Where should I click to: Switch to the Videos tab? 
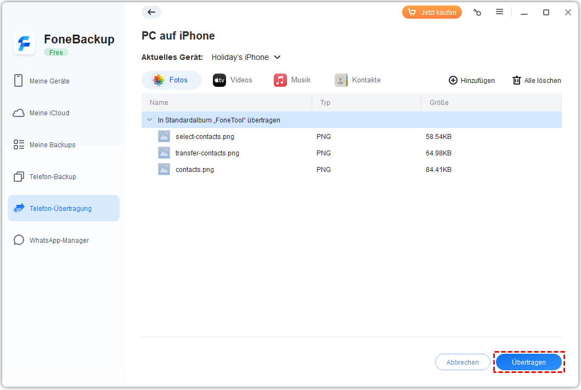tap(232, 80)
